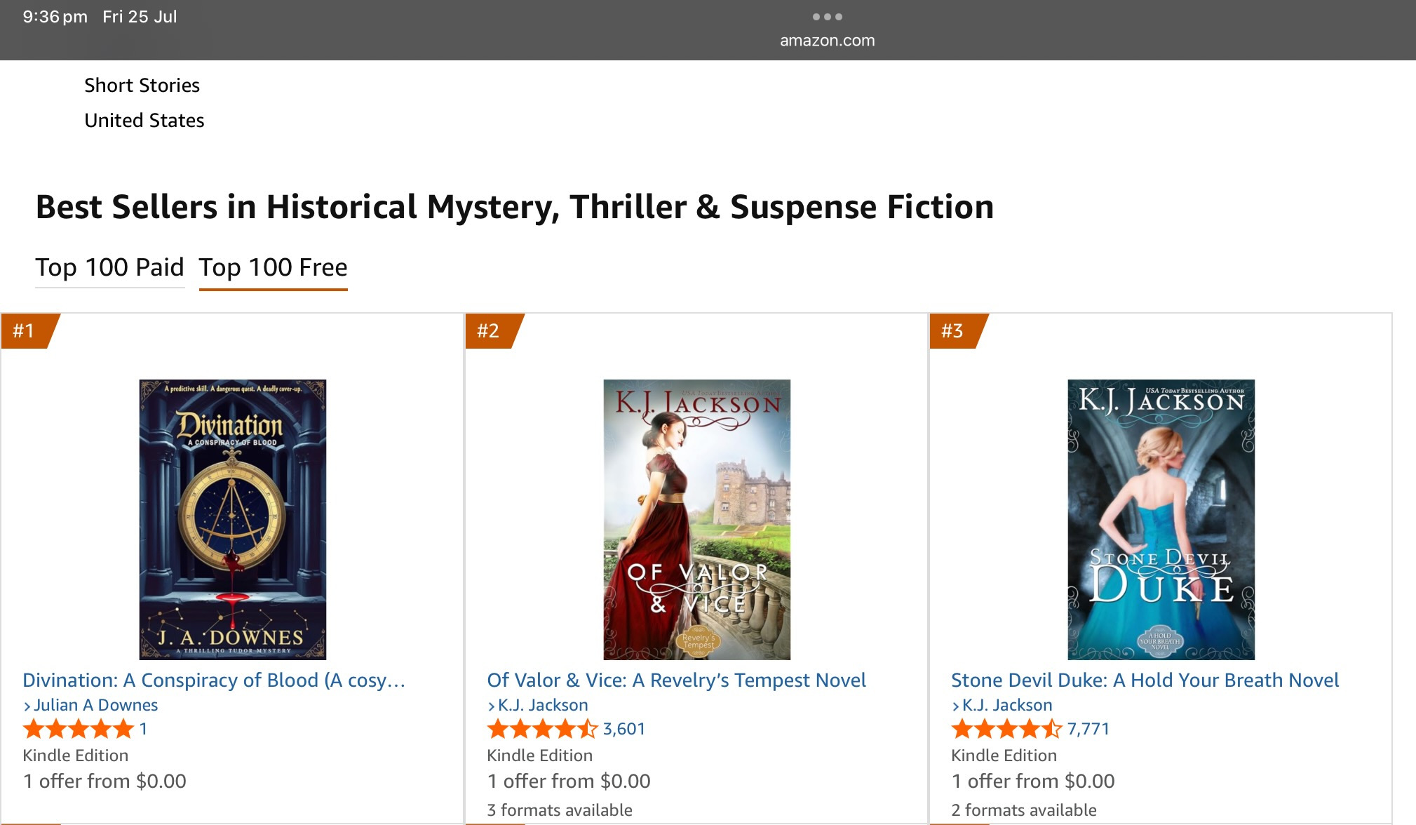This screenshot has width=1416, height=825.
Task: Open the Of Valor & Vice cover thumbnail
Action: [x=696, y=519]
